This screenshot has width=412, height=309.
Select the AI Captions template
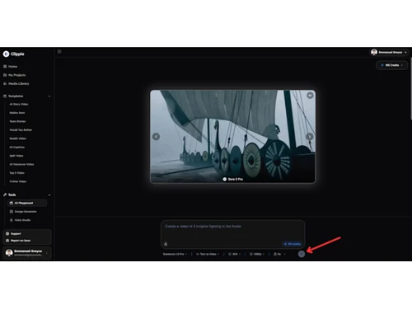click(x=17, y=147)
